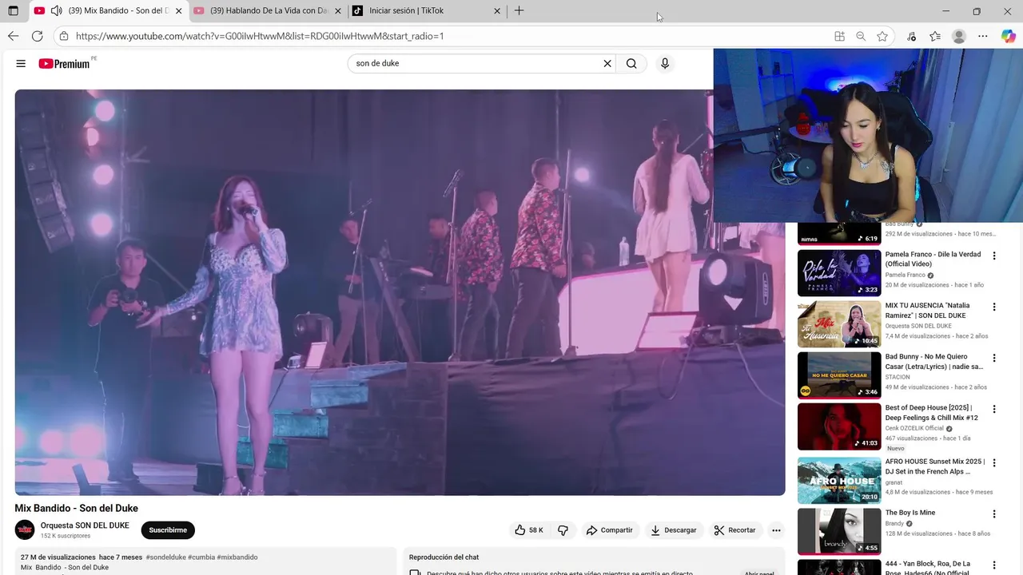Clear the search text with the X
The width and height of the screenshot is (1023, 575).
[607, 64]
